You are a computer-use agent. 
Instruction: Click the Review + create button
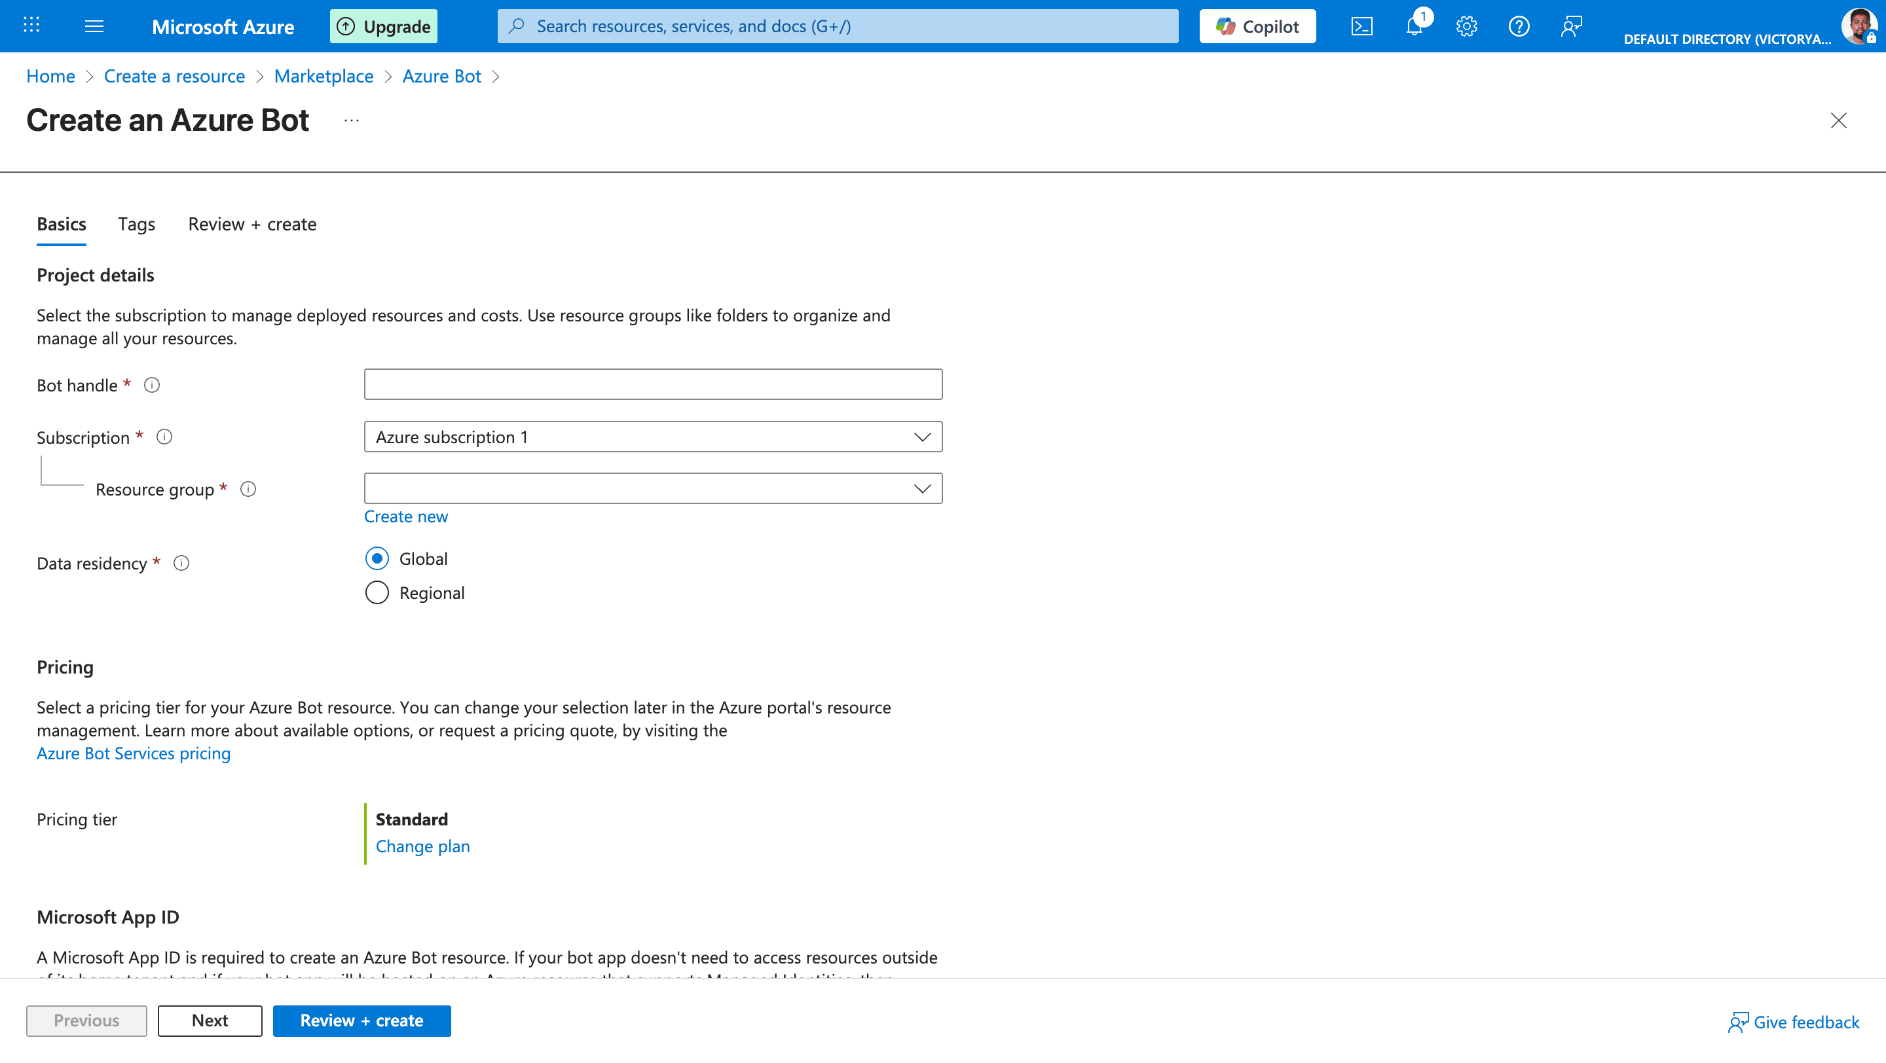click(361, 1020)
